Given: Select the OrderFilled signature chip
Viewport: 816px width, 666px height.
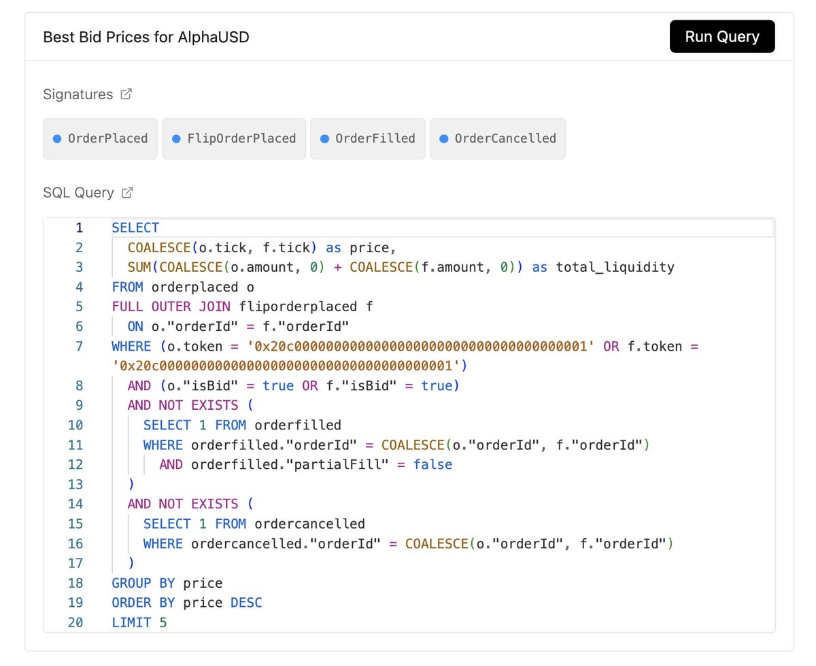Looking at the screenshot, I should click(368, 139).
